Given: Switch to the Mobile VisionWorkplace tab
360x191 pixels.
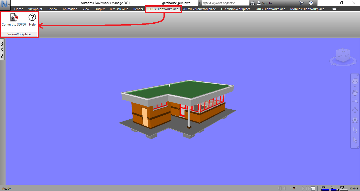Looking at the screenshot, I should coord(307,9).
